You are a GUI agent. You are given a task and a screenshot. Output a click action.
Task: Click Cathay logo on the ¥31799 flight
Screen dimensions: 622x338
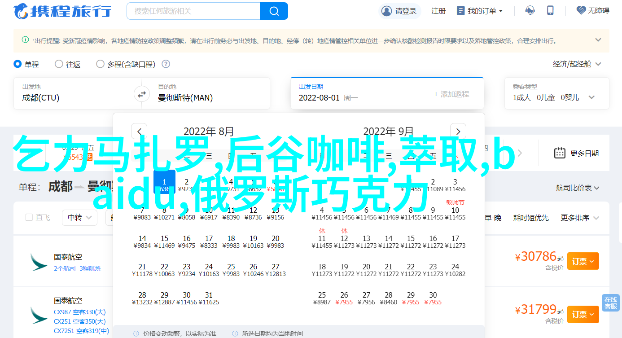click(39, 316)
